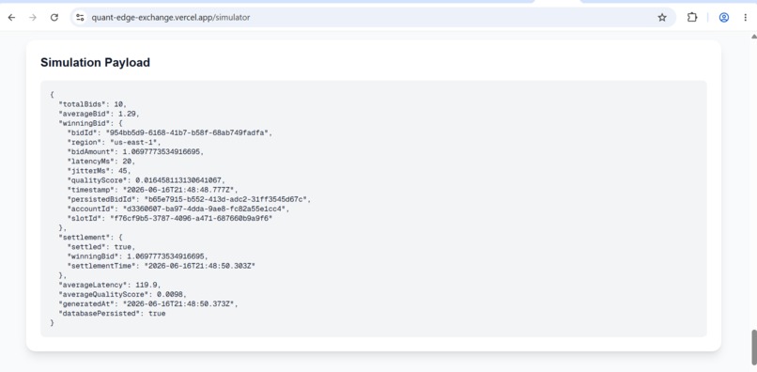
Task: Reload the simulator page
Action: click(54, 18)
